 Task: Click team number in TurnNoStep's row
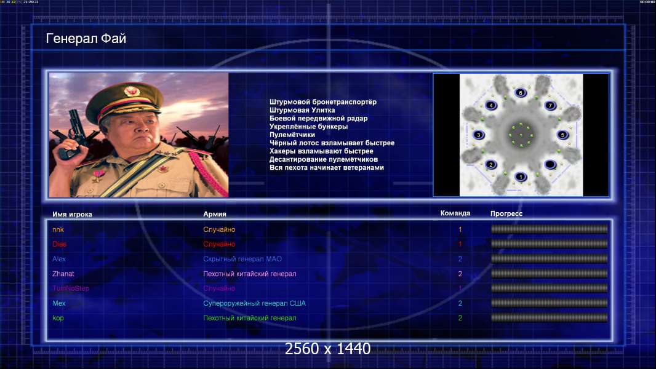(x=460, y=288)
